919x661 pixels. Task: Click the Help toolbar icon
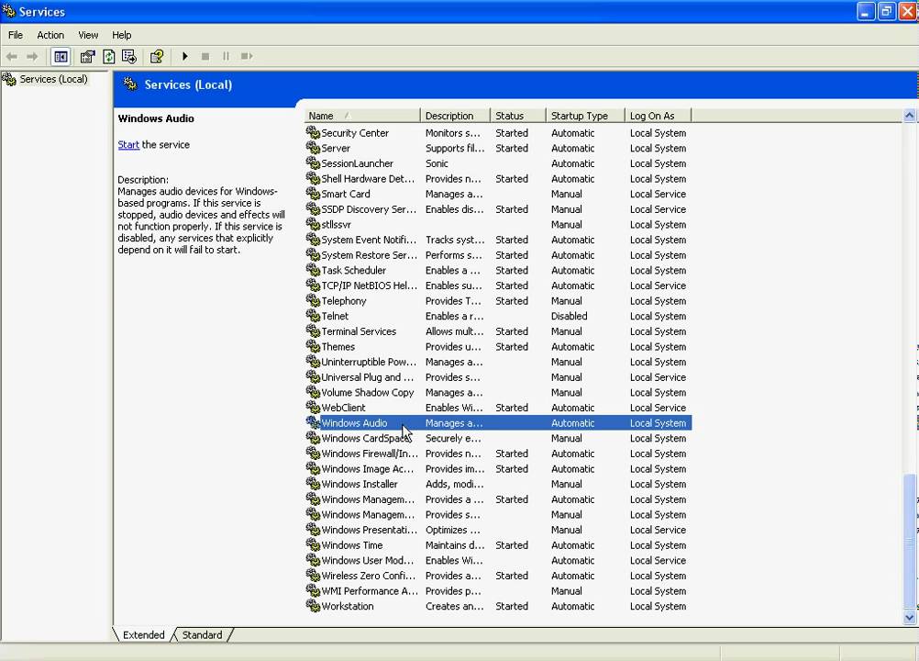pyautogui.click(x=157, y=56)
